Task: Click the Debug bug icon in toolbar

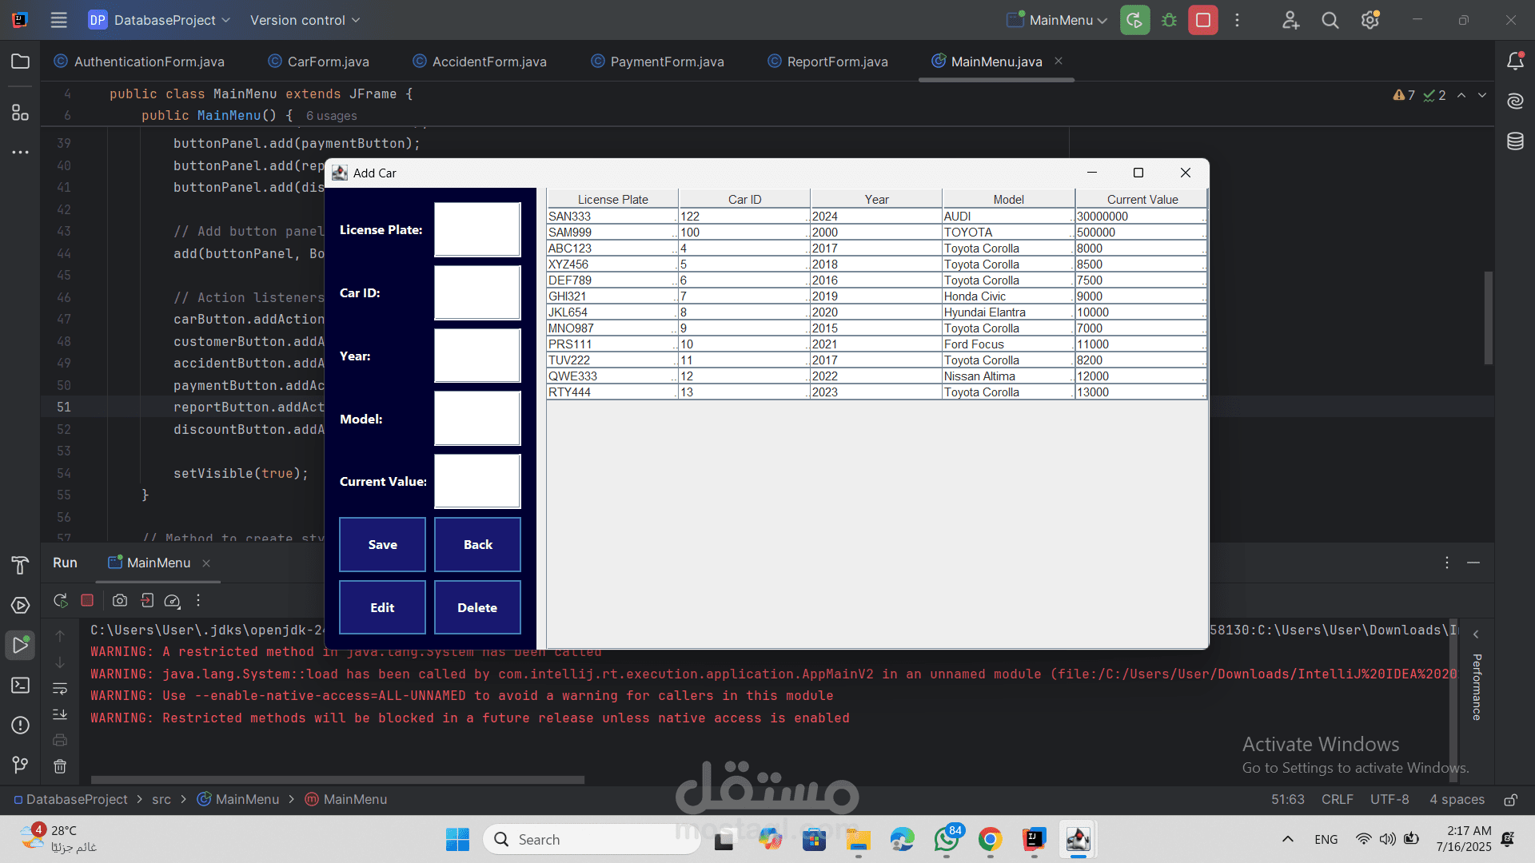Action: tap(1169, 20)
